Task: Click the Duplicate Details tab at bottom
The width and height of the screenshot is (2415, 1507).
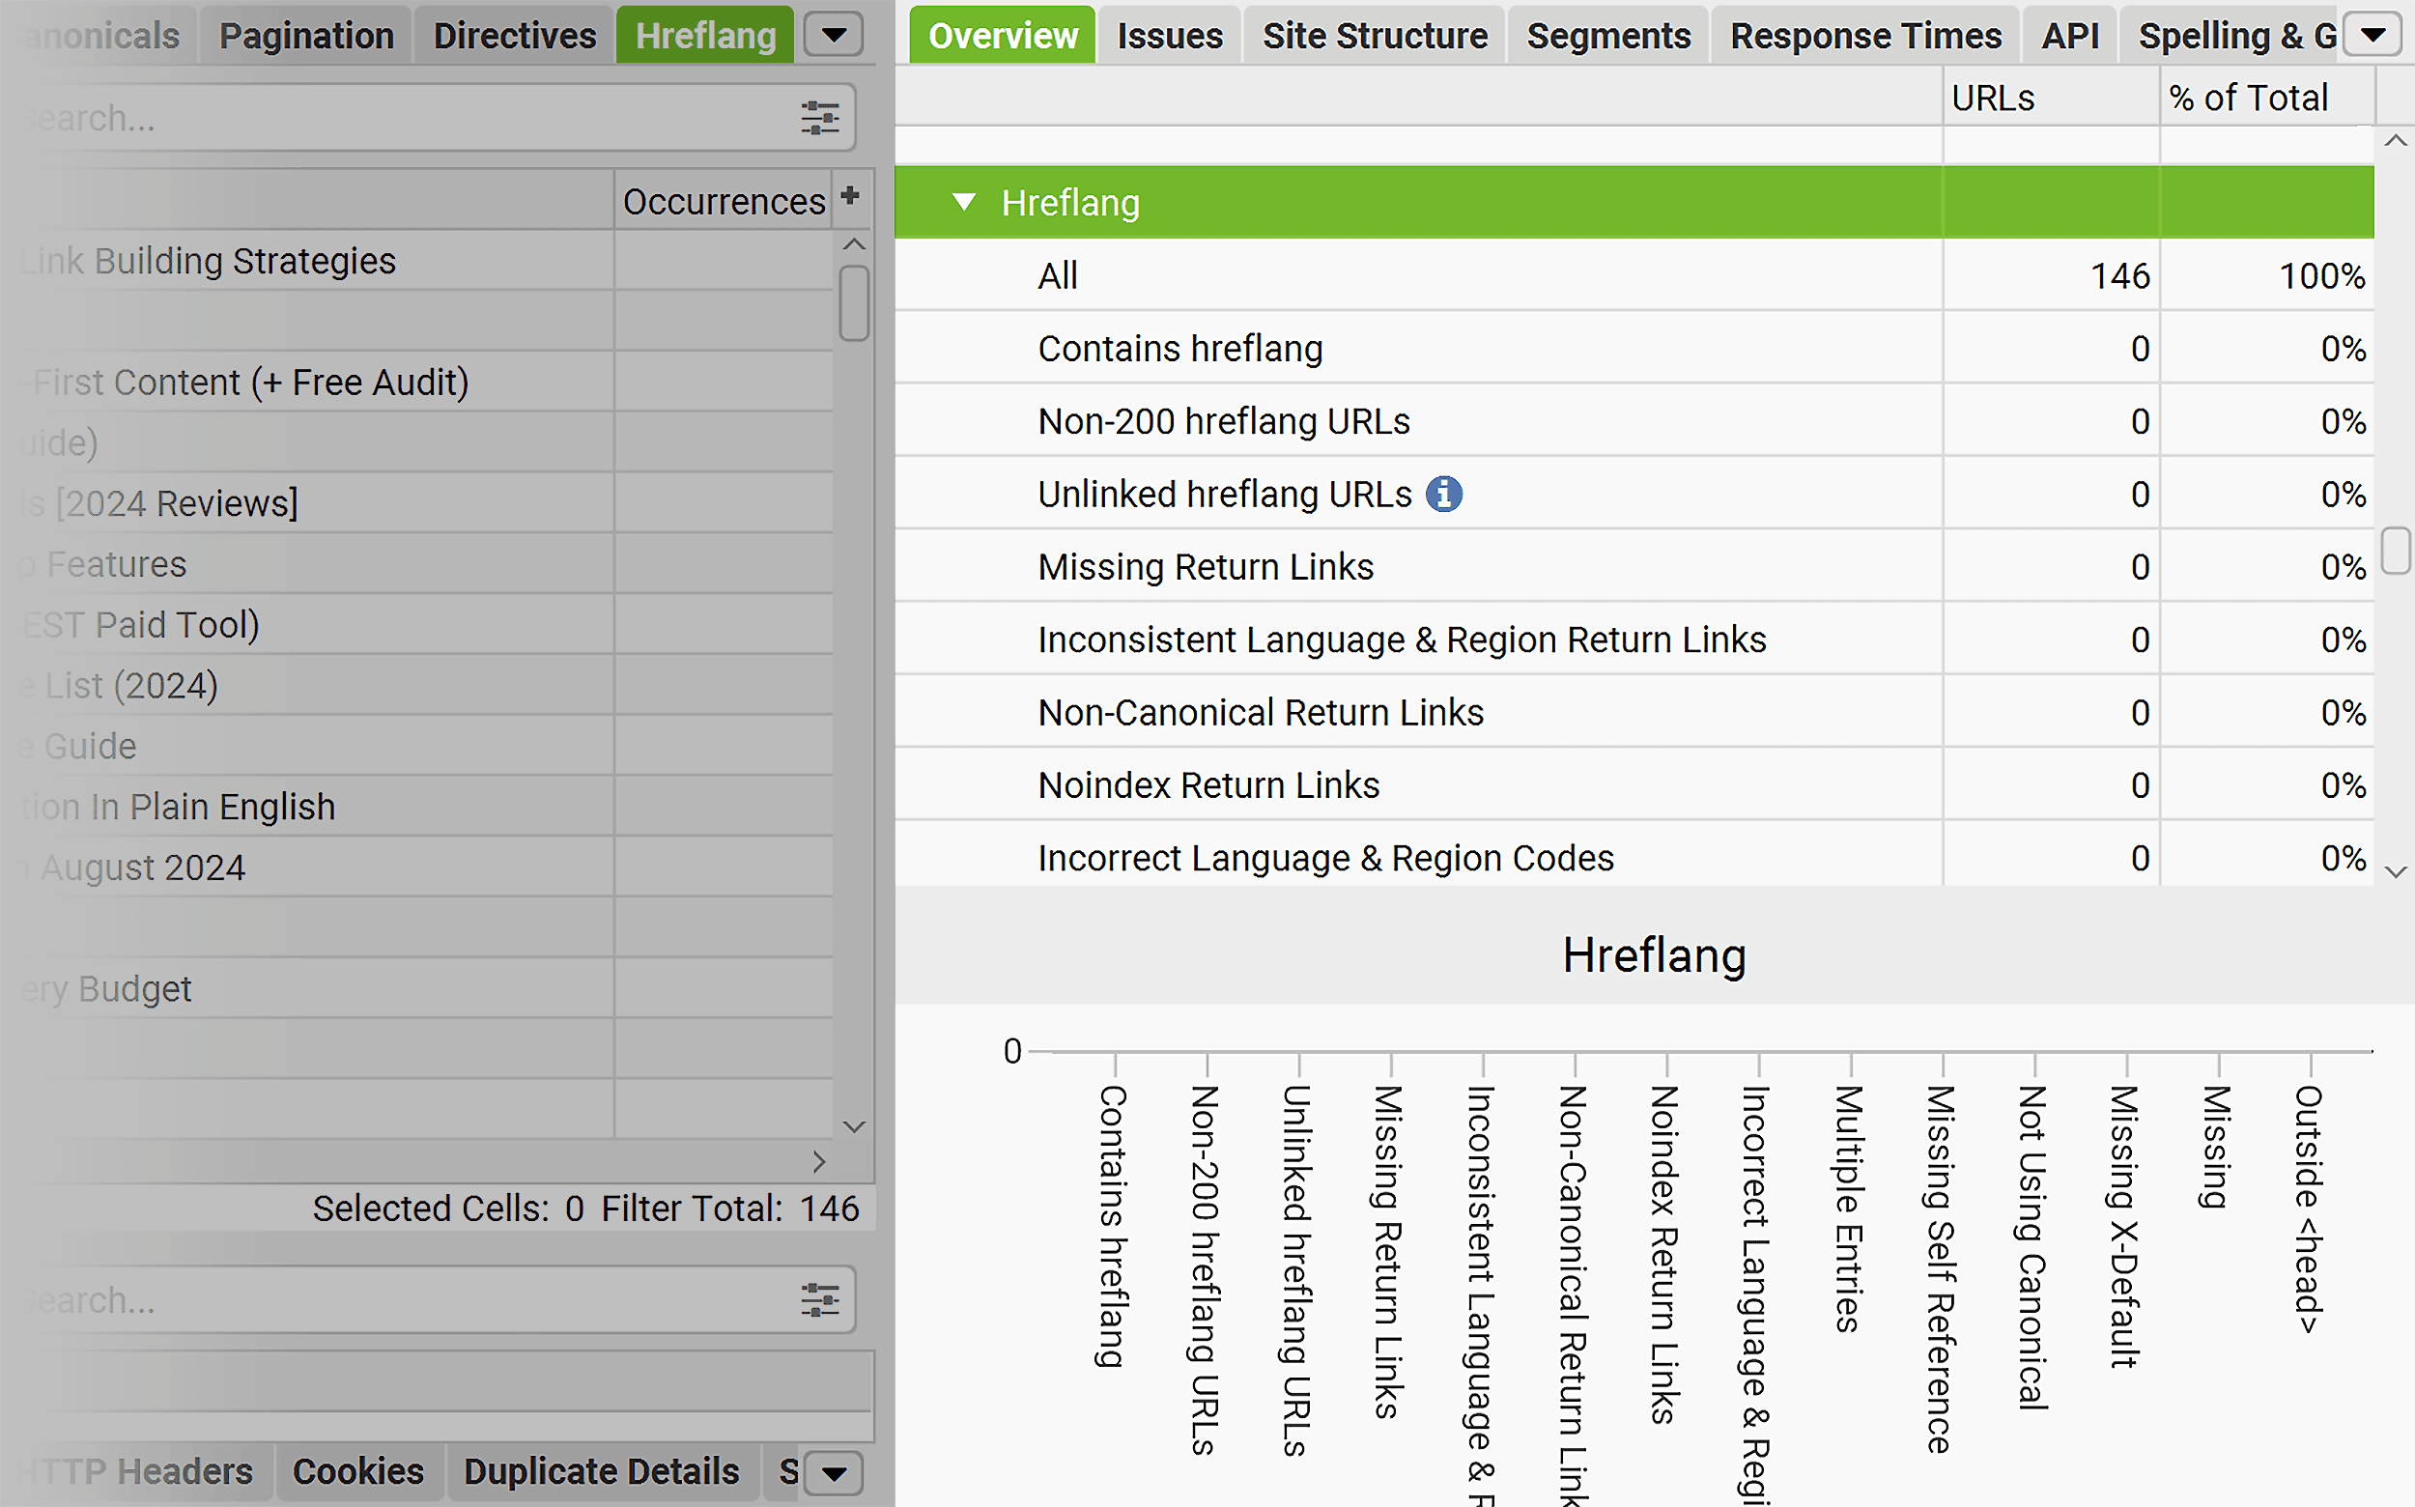Action: [599, 1470]
